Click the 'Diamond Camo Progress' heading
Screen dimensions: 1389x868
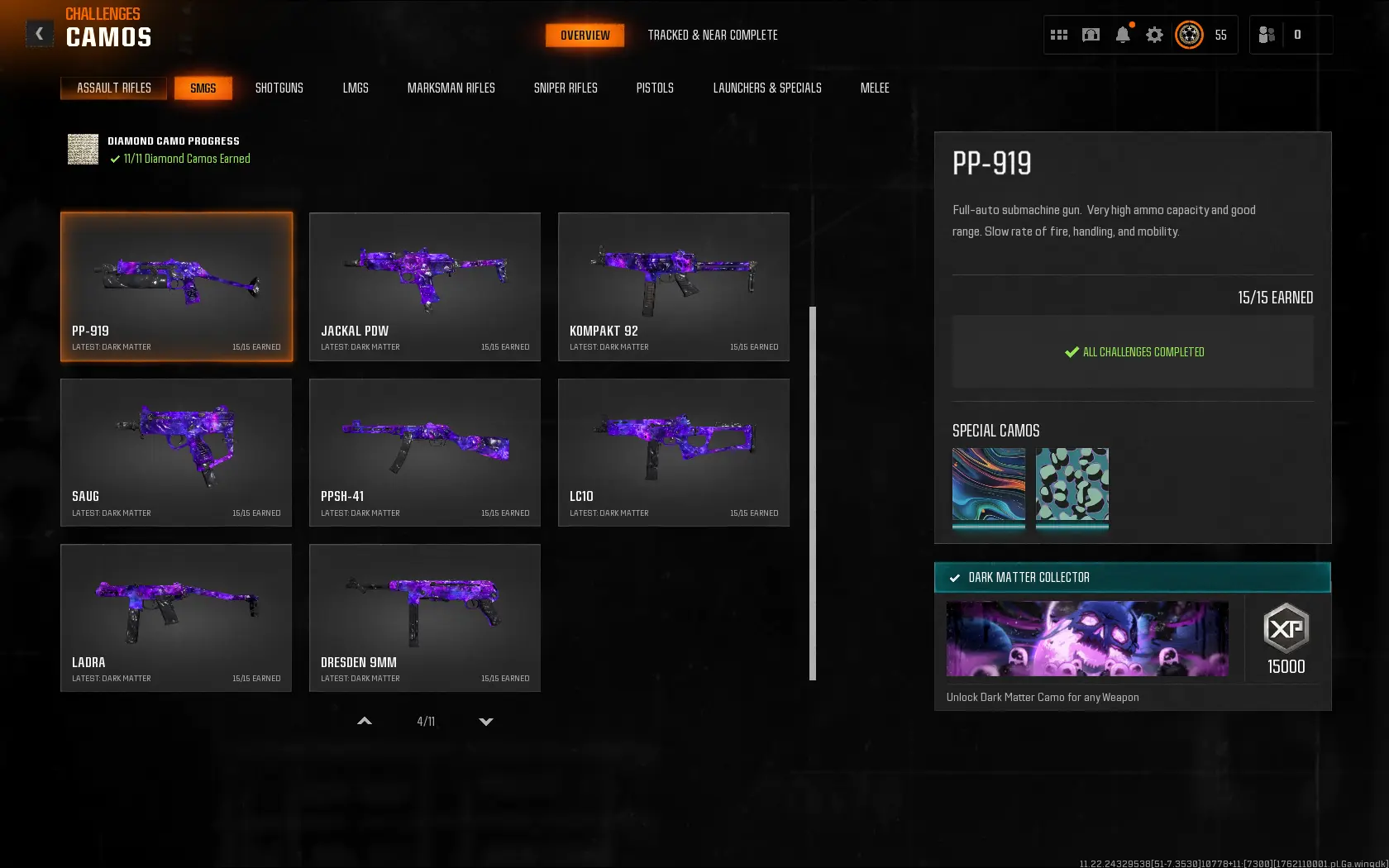pos(174,141)
